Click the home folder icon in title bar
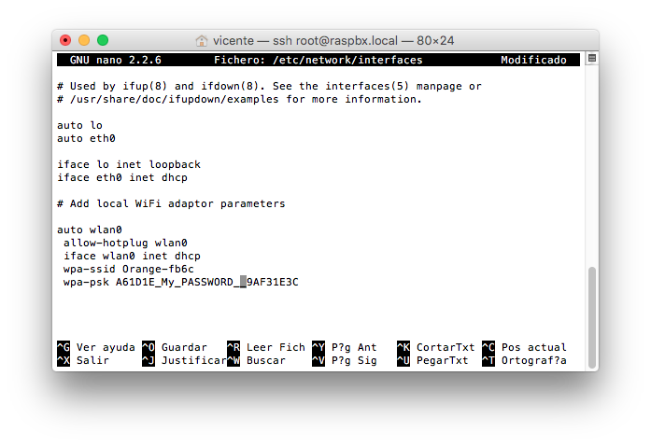The height and width of the screenshot is (446, 651). pyautogui.click(x=202, y=41)
